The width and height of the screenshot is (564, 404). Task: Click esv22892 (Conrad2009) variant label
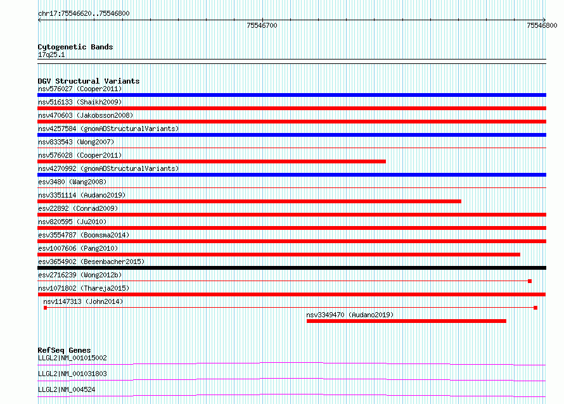78,208
